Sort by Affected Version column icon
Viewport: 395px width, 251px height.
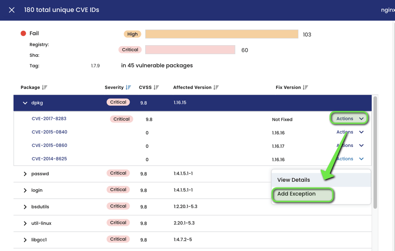click(216, 88)
